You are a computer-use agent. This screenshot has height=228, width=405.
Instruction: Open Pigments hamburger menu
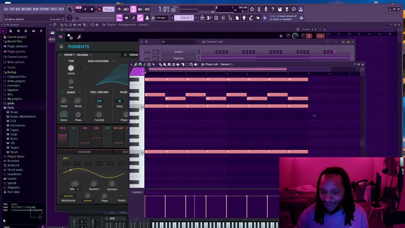coord(61,47)
